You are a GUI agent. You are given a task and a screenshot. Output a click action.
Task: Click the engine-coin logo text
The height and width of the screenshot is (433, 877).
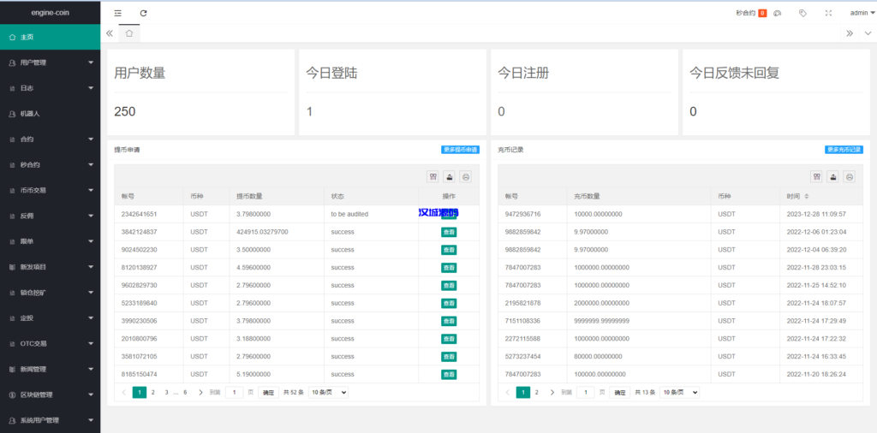click(51, 12)
